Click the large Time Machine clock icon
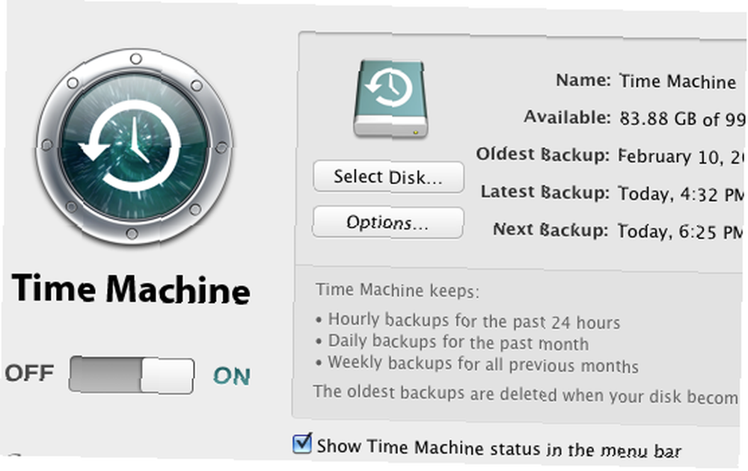 coord(134,147)
